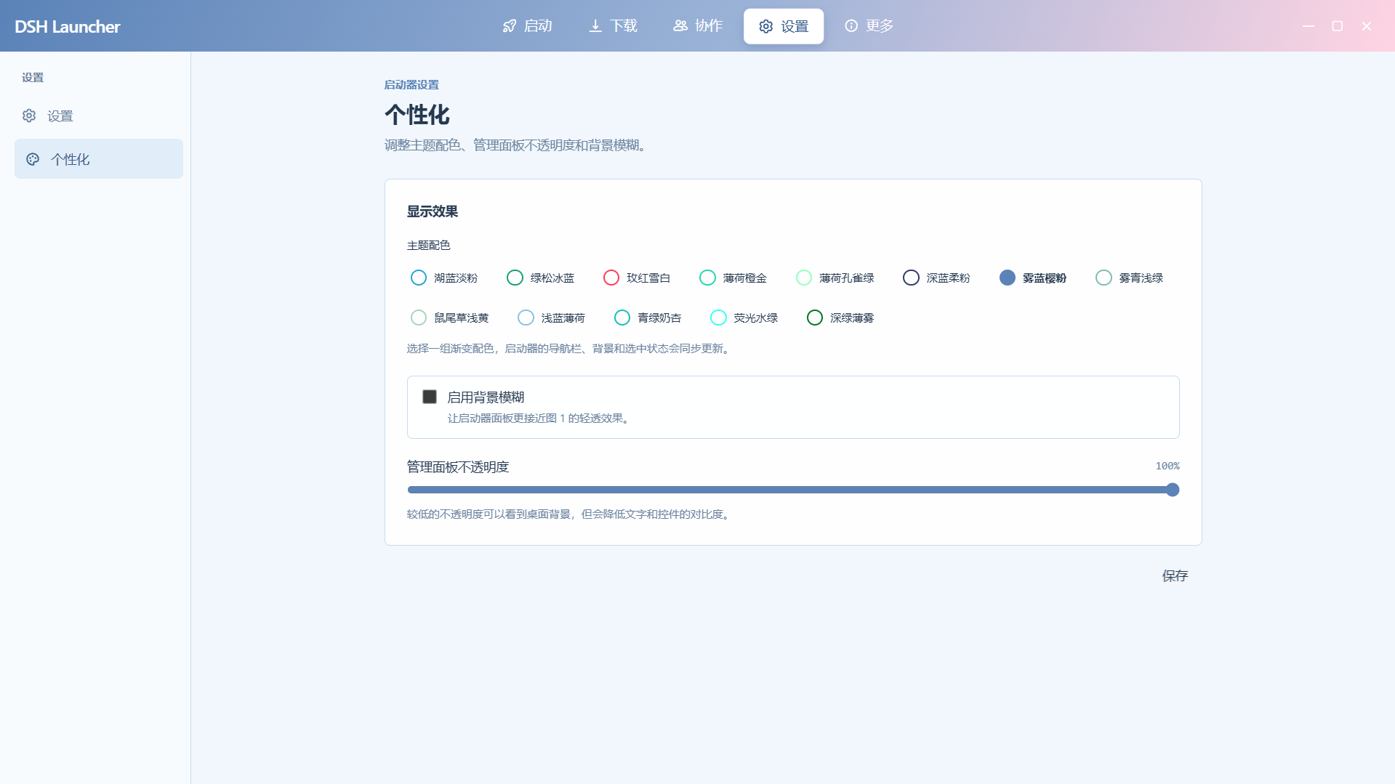This screenshot has width=1395, height=784.
Task: Open the 启动 tab
Action: [x=528, y=26]
